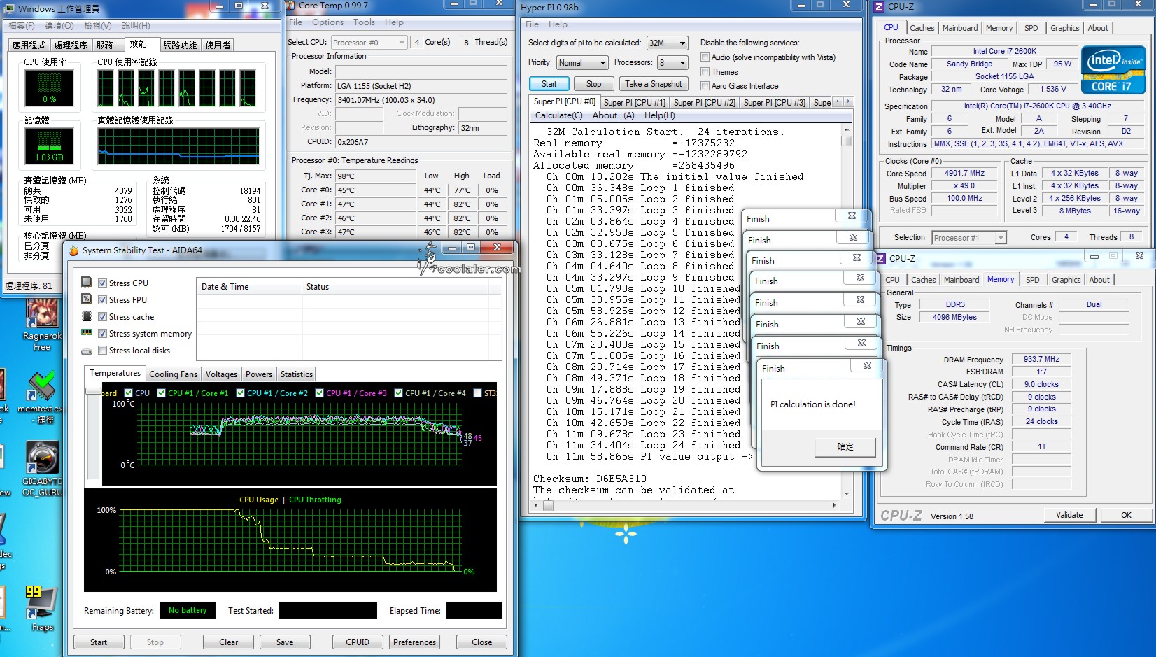
Task: Check Aero Glass Interface checkbox
Action: pyautogui.click(x=705, y=86)
